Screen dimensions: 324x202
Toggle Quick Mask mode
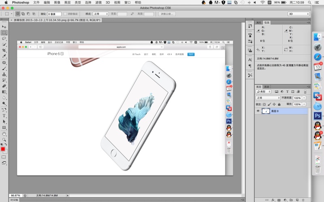[4, 157]
